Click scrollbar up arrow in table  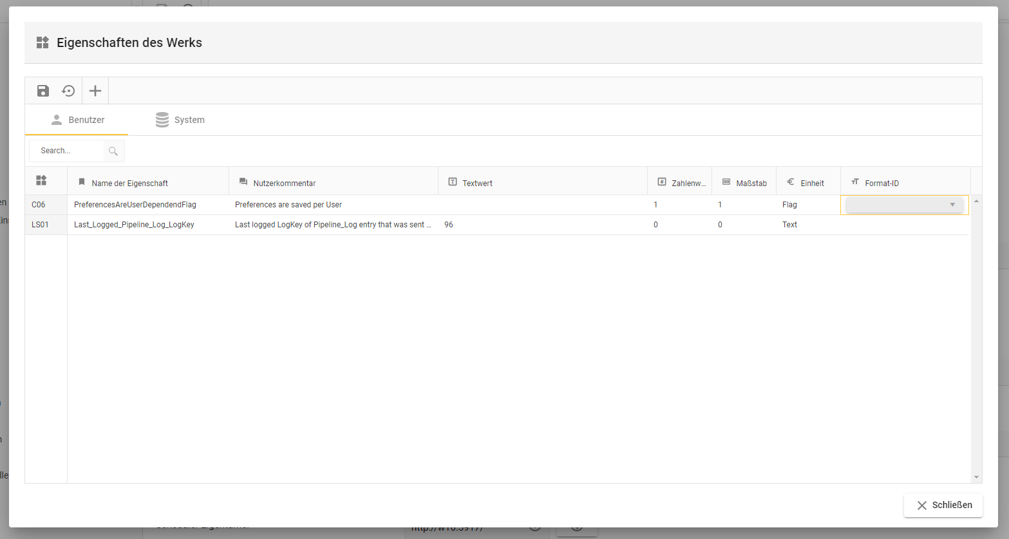click(976, 201)
